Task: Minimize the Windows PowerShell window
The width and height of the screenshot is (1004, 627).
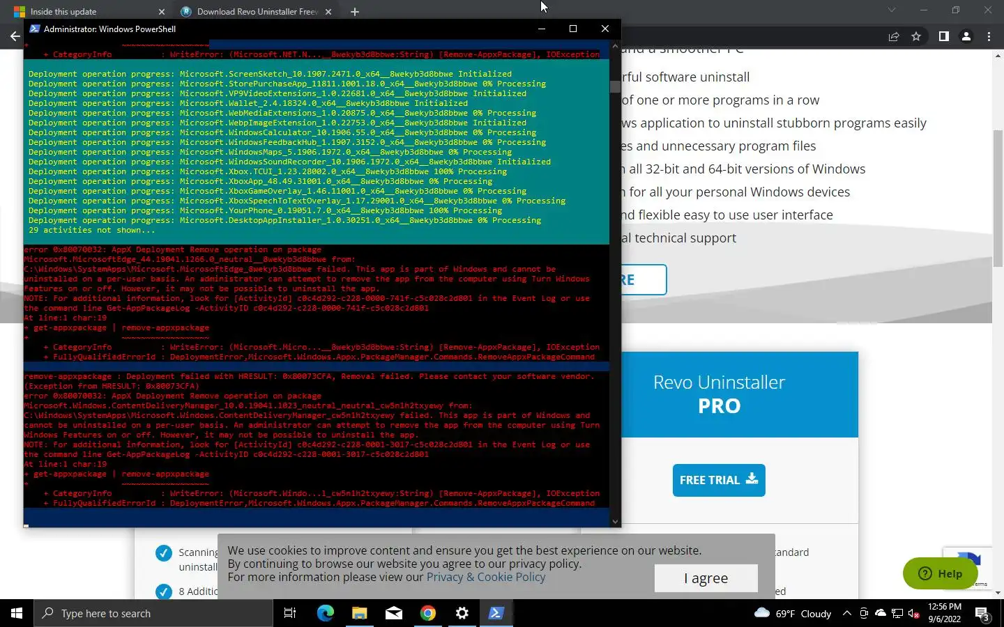Action: 542,29
